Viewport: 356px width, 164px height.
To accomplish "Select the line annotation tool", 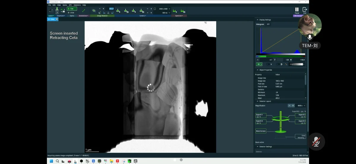I will 83,10.
